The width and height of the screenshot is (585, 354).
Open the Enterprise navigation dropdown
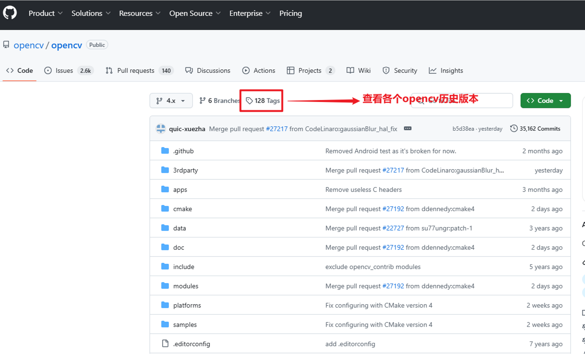pos(250,13)
